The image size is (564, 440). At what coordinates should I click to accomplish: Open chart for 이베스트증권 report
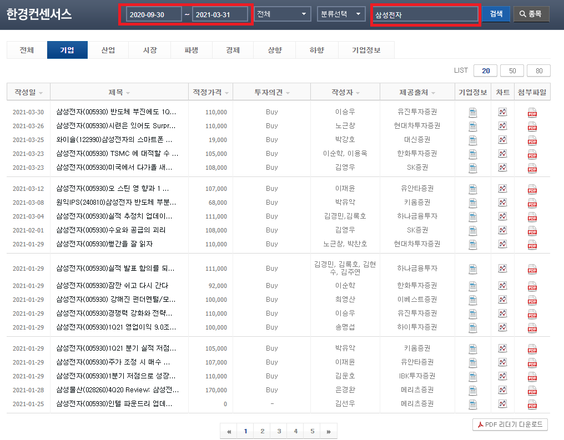tap(502, 300)
